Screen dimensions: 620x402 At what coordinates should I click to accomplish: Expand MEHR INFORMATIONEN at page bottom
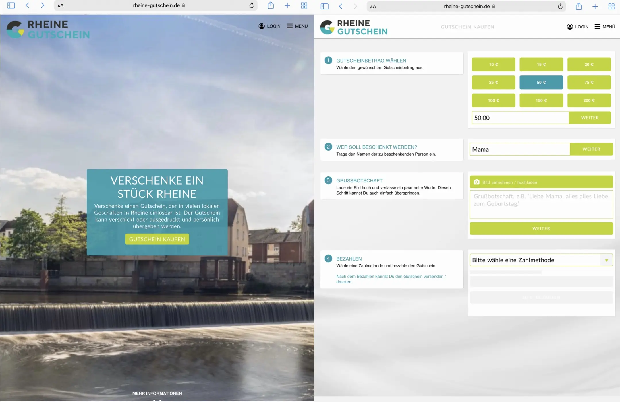[x=157, y=393]
